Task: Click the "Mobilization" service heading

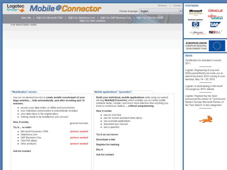Action: pos(24,92)
